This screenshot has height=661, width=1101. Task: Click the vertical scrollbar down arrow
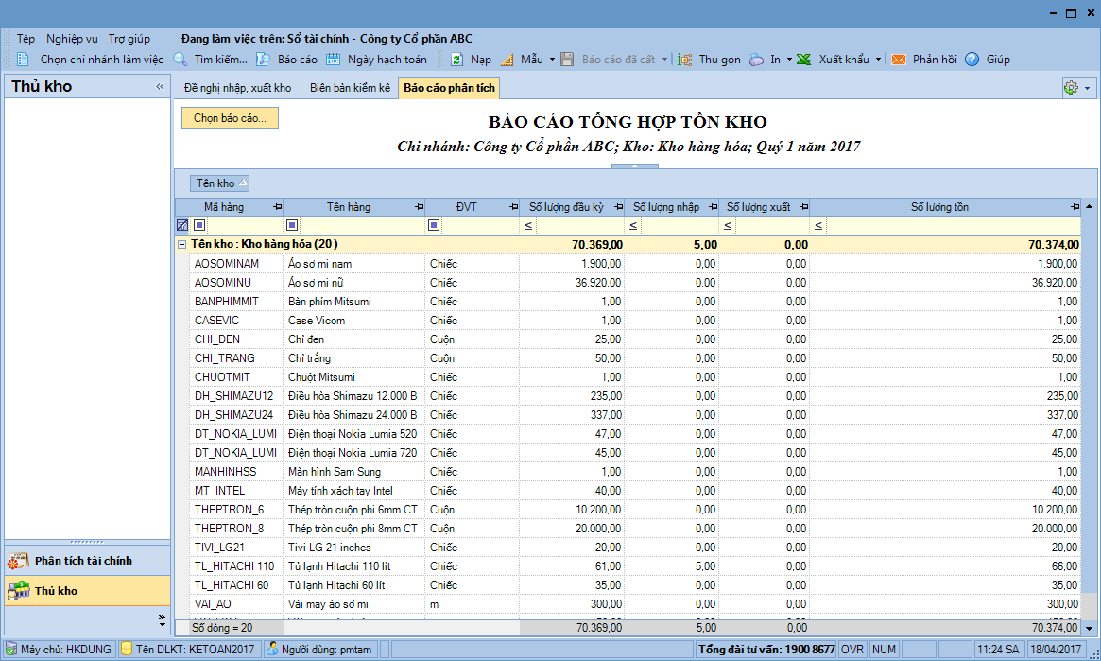click(x=1089, y=628)
